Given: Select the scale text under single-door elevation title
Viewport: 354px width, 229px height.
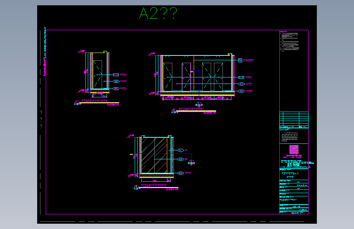Looking at the screenshot, I should (113, 105).
